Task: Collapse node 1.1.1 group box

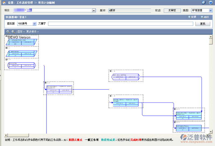Action: pos(6,60)
